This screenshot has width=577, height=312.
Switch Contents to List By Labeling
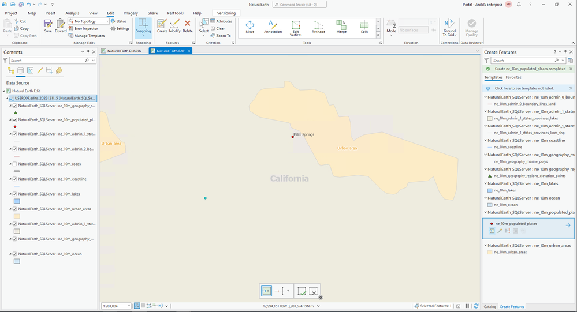[x=59, y=70]
